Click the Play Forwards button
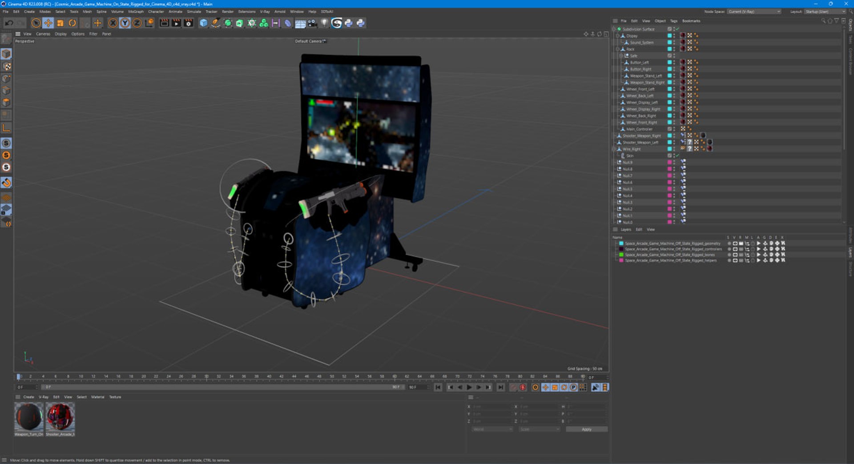 [469, 388]
